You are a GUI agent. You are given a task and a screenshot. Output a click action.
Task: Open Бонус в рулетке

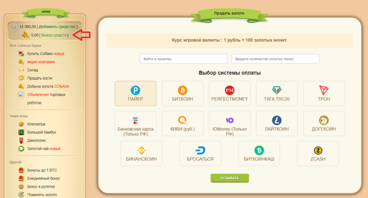(x=41, y=187)
